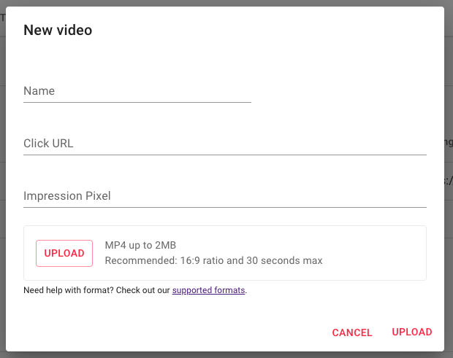Click the underline beneath Click URL

click(x=225, y=155)
